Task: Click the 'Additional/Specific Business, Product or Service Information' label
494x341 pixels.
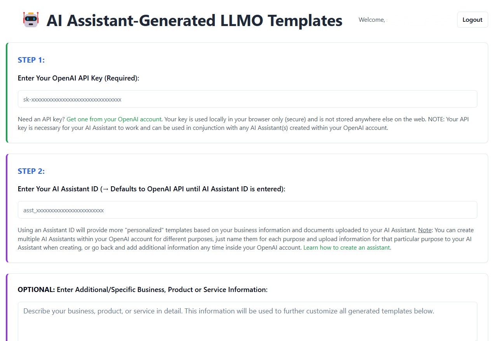Action: (x=162, y=290)
